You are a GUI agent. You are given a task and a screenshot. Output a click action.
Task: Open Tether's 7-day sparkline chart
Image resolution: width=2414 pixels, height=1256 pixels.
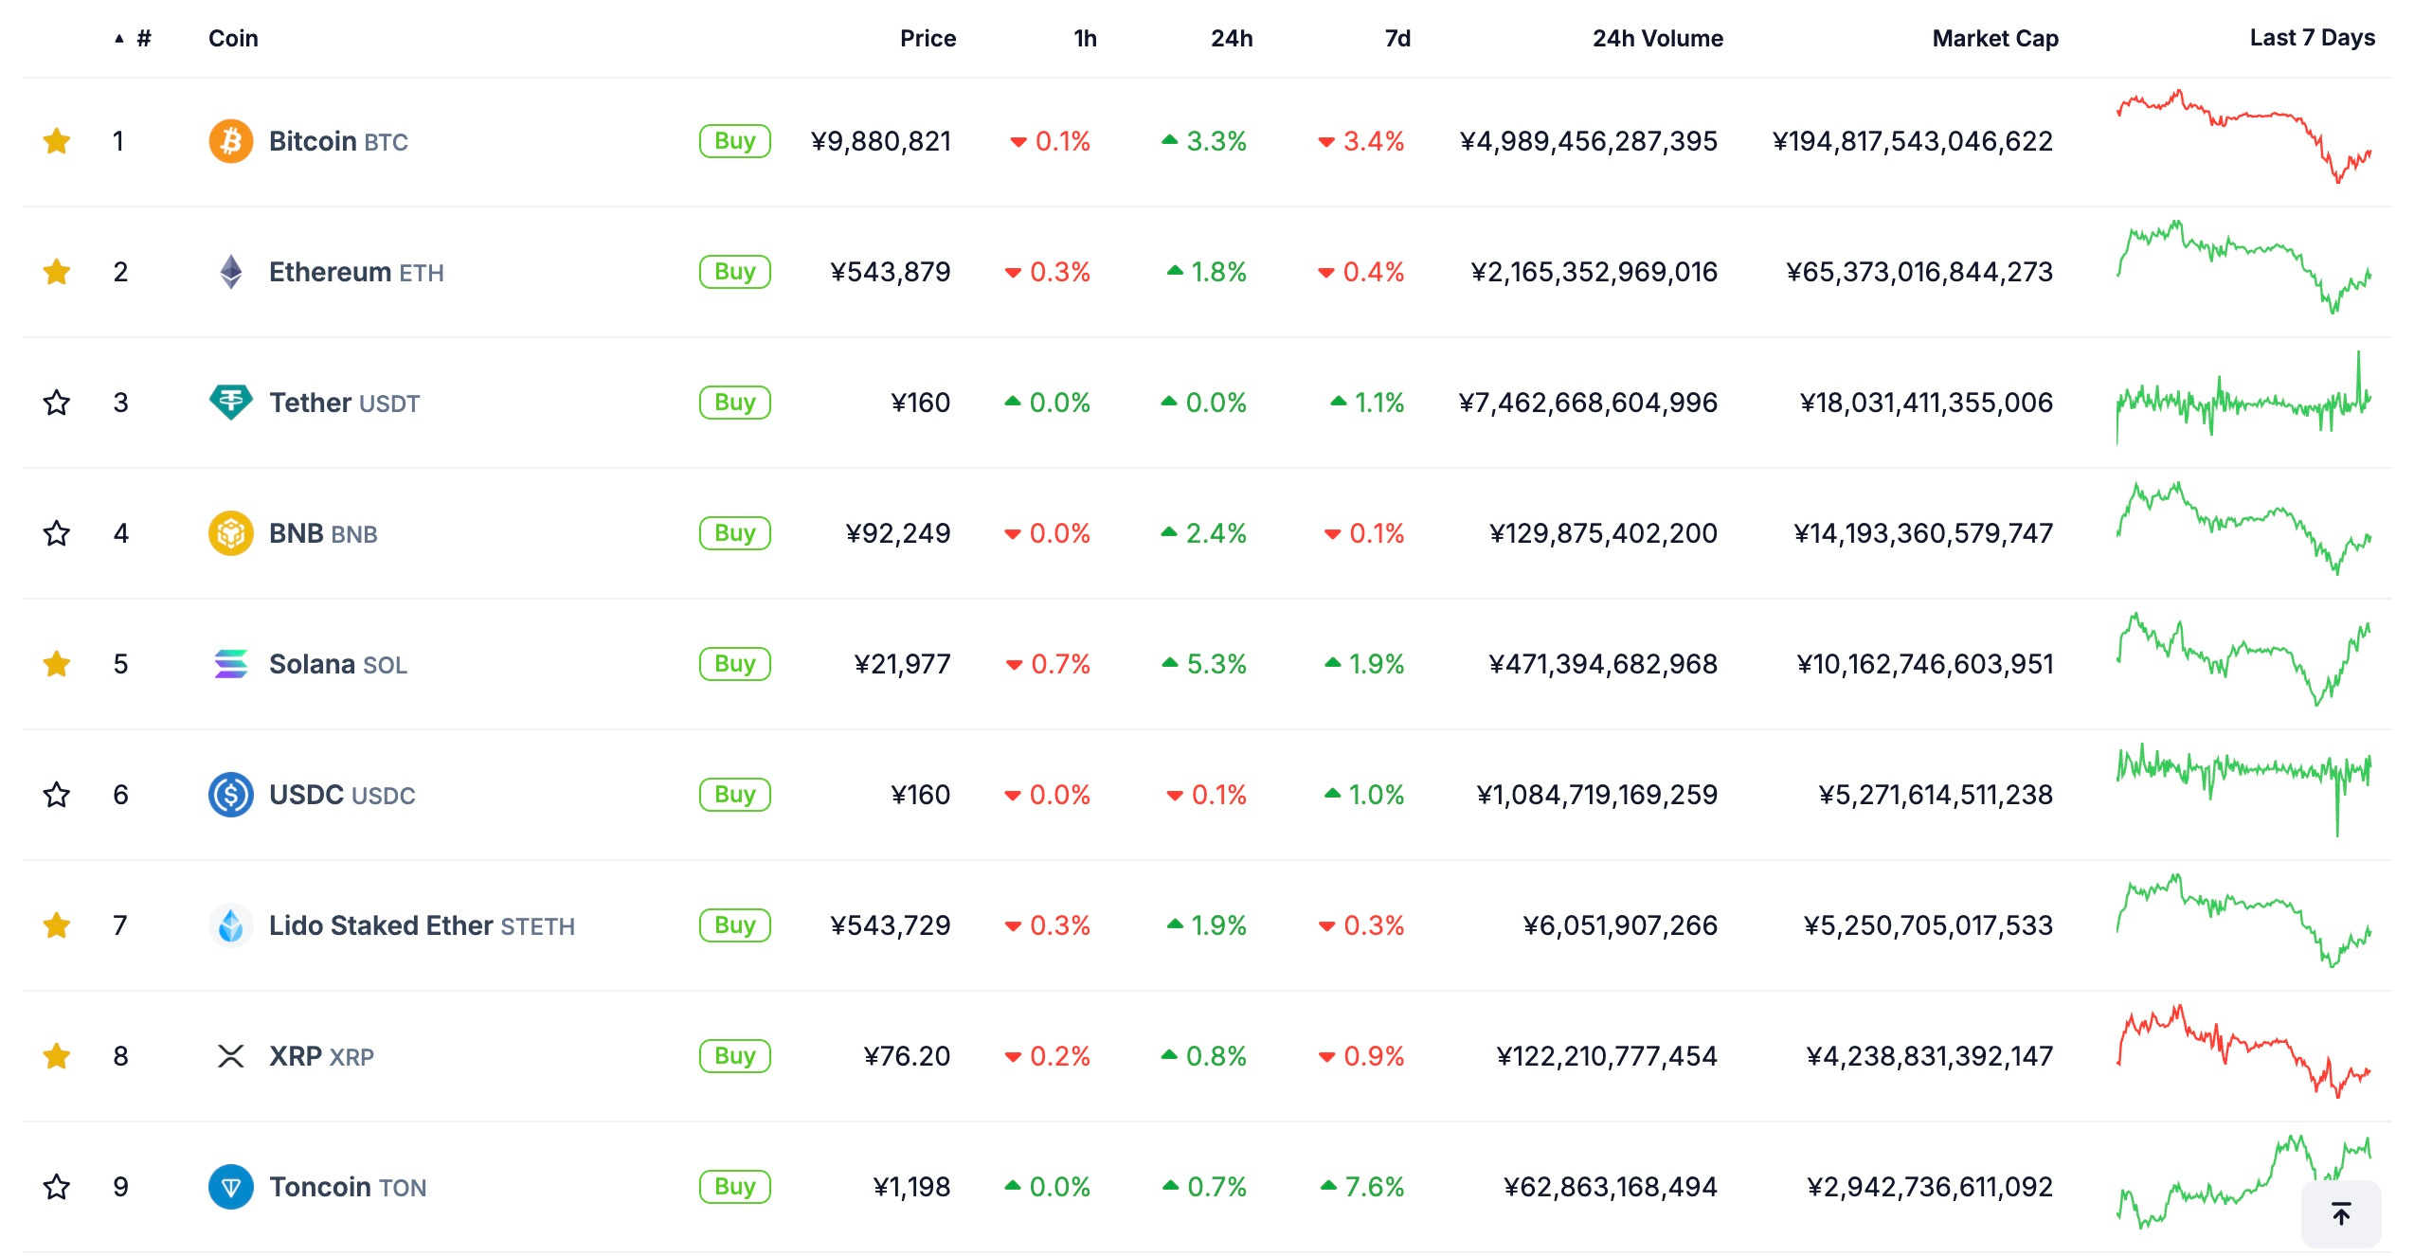(x=2244, y=398)
